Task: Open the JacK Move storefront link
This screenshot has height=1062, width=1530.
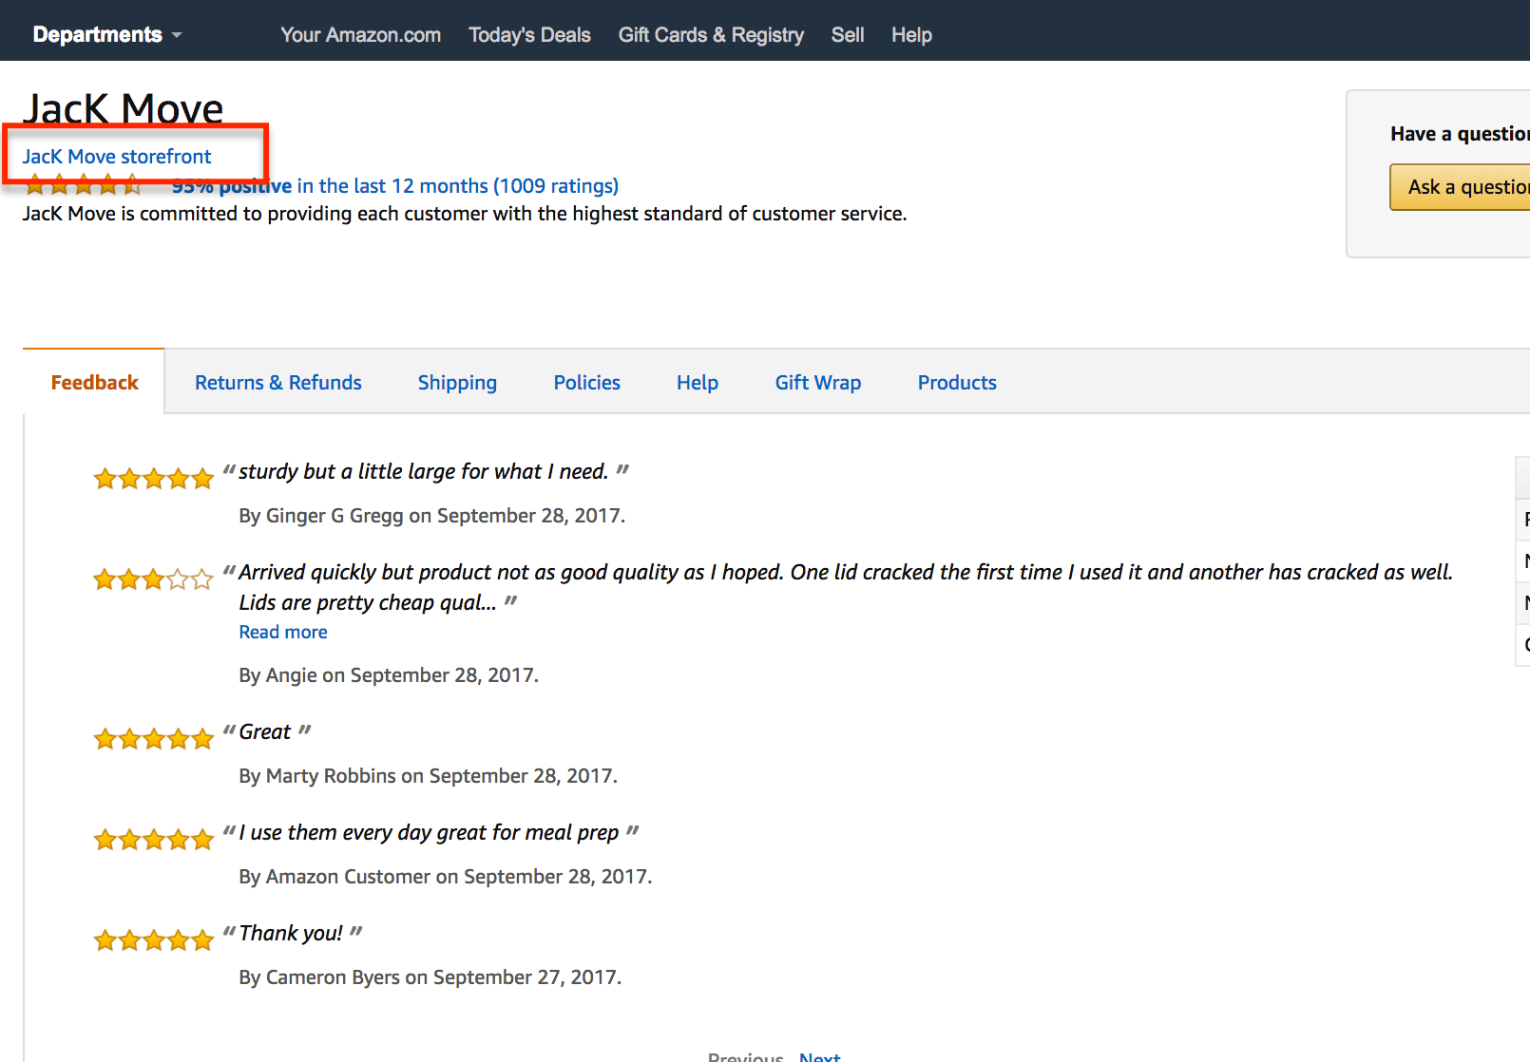Action: [117, 157]
